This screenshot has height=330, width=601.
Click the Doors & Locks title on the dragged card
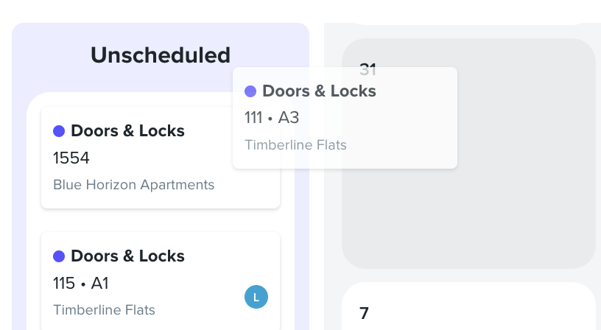click(319, 91)
